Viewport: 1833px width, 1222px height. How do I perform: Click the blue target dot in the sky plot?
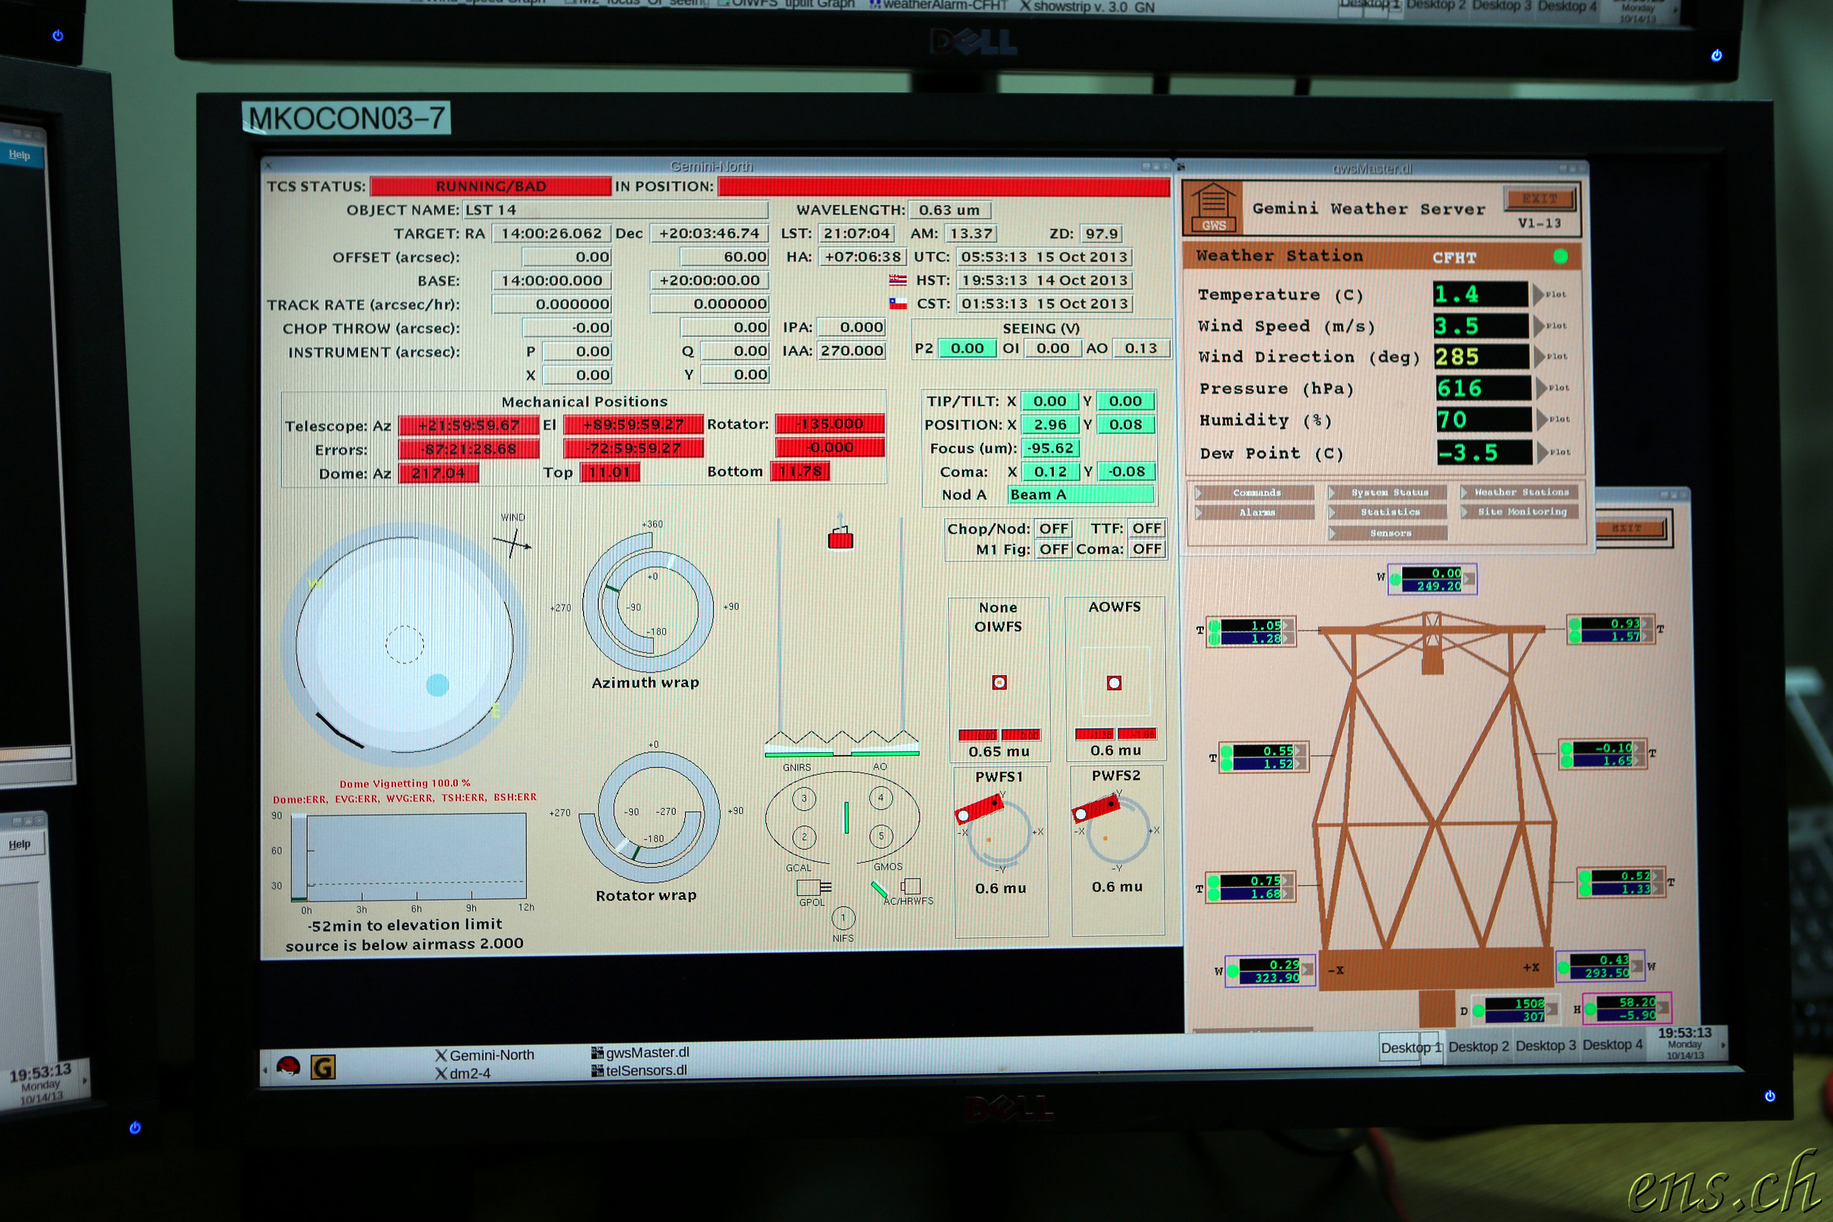(x=437, y=685)
